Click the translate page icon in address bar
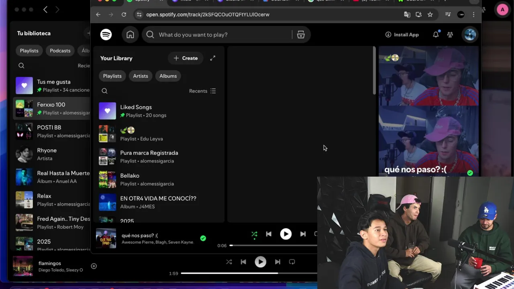 click(407, 14)
